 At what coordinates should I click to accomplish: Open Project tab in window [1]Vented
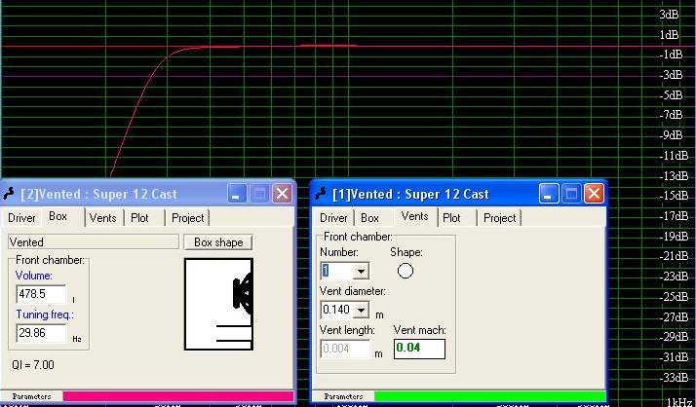[x=499, y=218]
